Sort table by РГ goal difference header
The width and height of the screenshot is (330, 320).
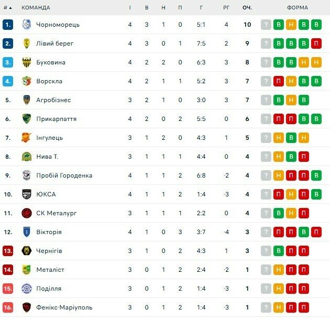tap(226, 8)
